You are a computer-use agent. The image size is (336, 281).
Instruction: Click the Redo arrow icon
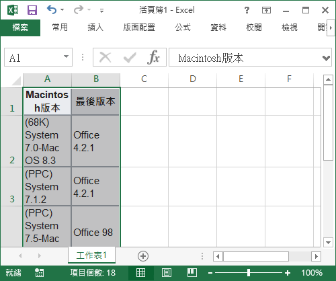tap(79, 10)
